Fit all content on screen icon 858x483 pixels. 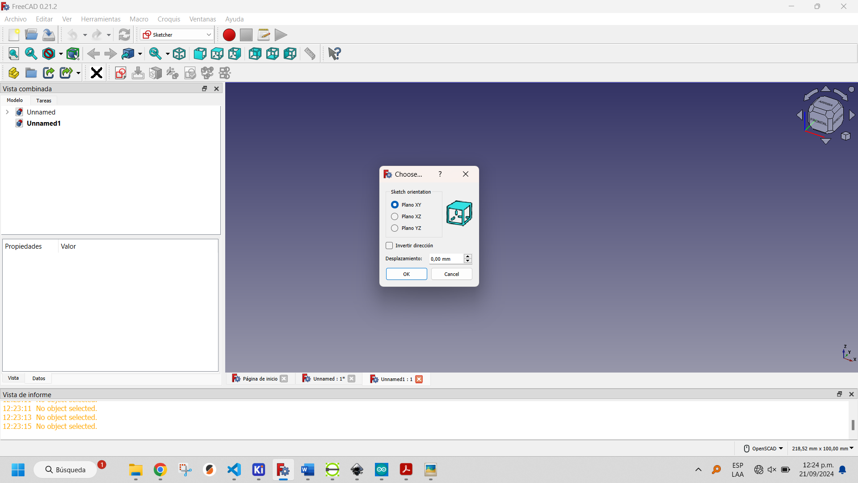[x=14, y=54]
